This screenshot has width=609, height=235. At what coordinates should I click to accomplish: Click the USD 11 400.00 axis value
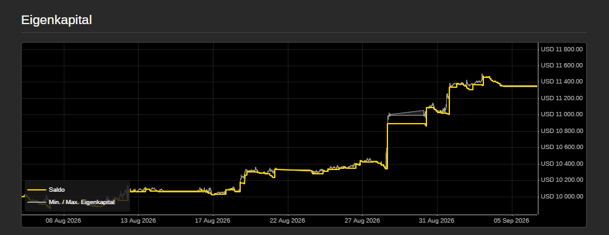pyautogui.click(x=562, y=82)
